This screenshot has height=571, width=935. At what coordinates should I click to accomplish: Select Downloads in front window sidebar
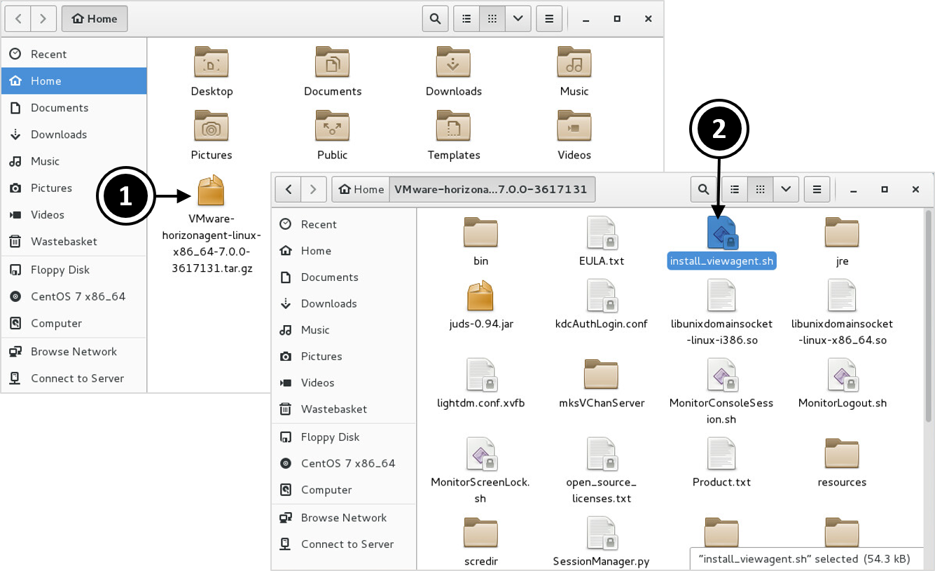point(344,303)
